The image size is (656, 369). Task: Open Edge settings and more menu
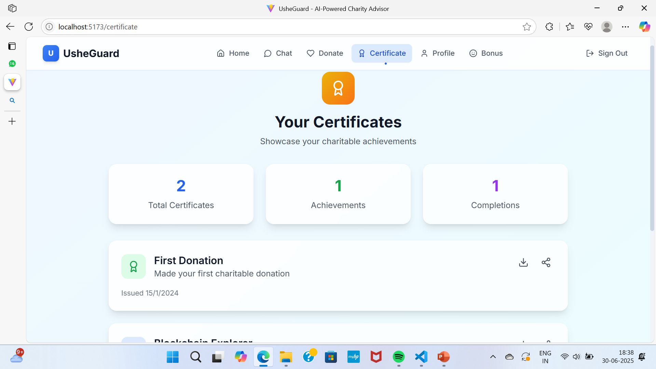(625, 27)
